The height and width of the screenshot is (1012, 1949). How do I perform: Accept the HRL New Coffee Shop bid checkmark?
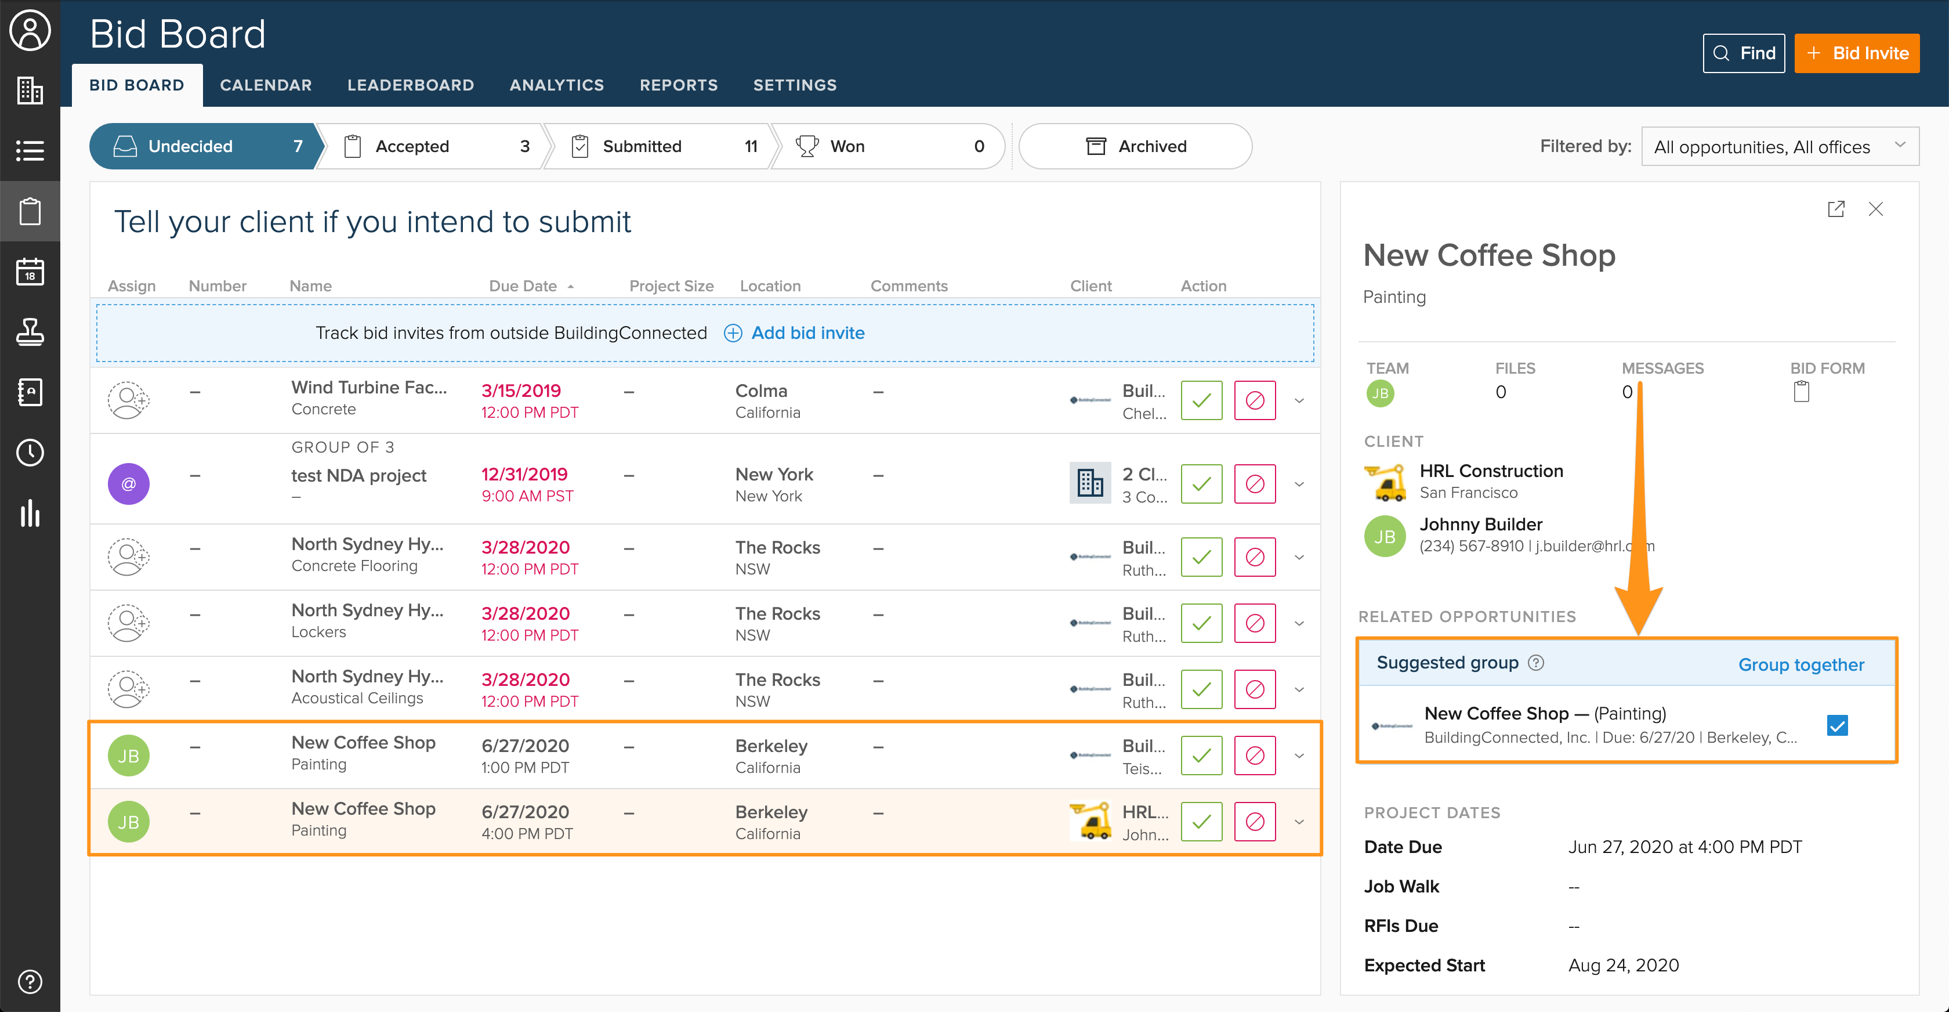pyautogui.click(x=1201, y=821)
